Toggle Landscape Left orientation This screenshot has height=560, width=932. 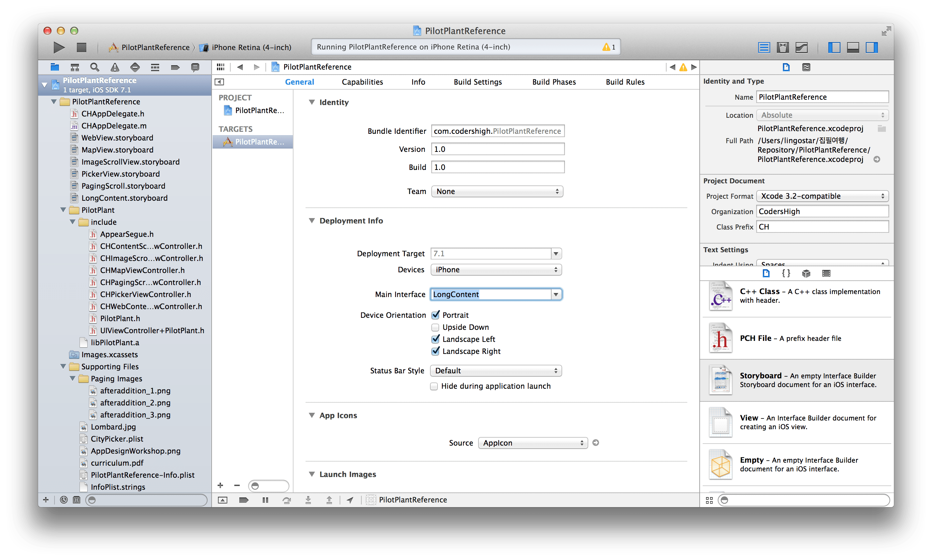coord(436,339)
